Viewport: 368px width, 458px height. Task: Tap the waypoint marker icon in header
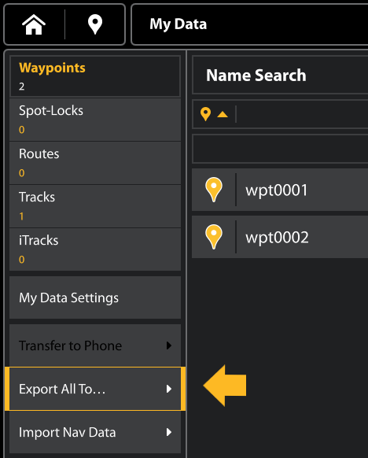click(95, 25)
